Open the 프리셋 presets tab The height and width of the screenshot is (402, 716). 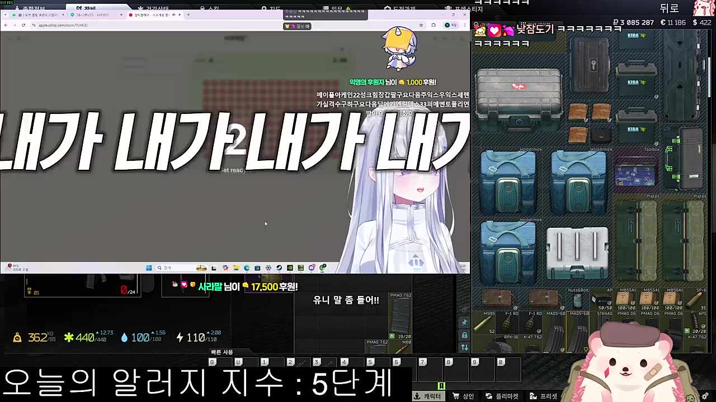point(544,396)
